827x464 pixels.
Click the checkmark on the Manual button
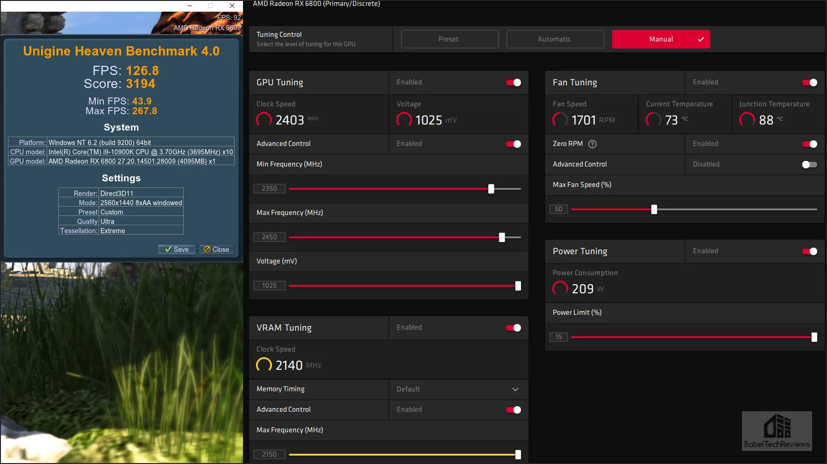(701, 39)
